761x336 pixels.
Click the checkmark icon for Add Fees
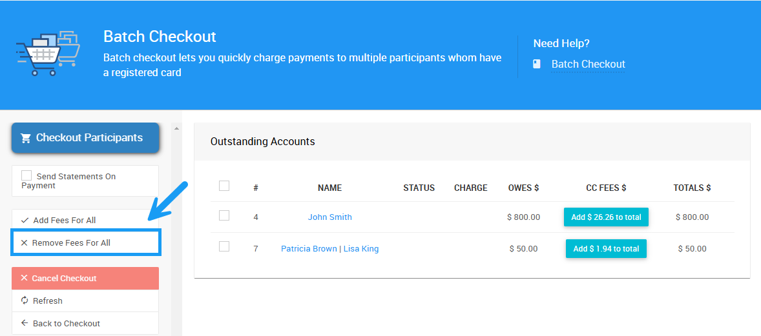coord(25,221)
